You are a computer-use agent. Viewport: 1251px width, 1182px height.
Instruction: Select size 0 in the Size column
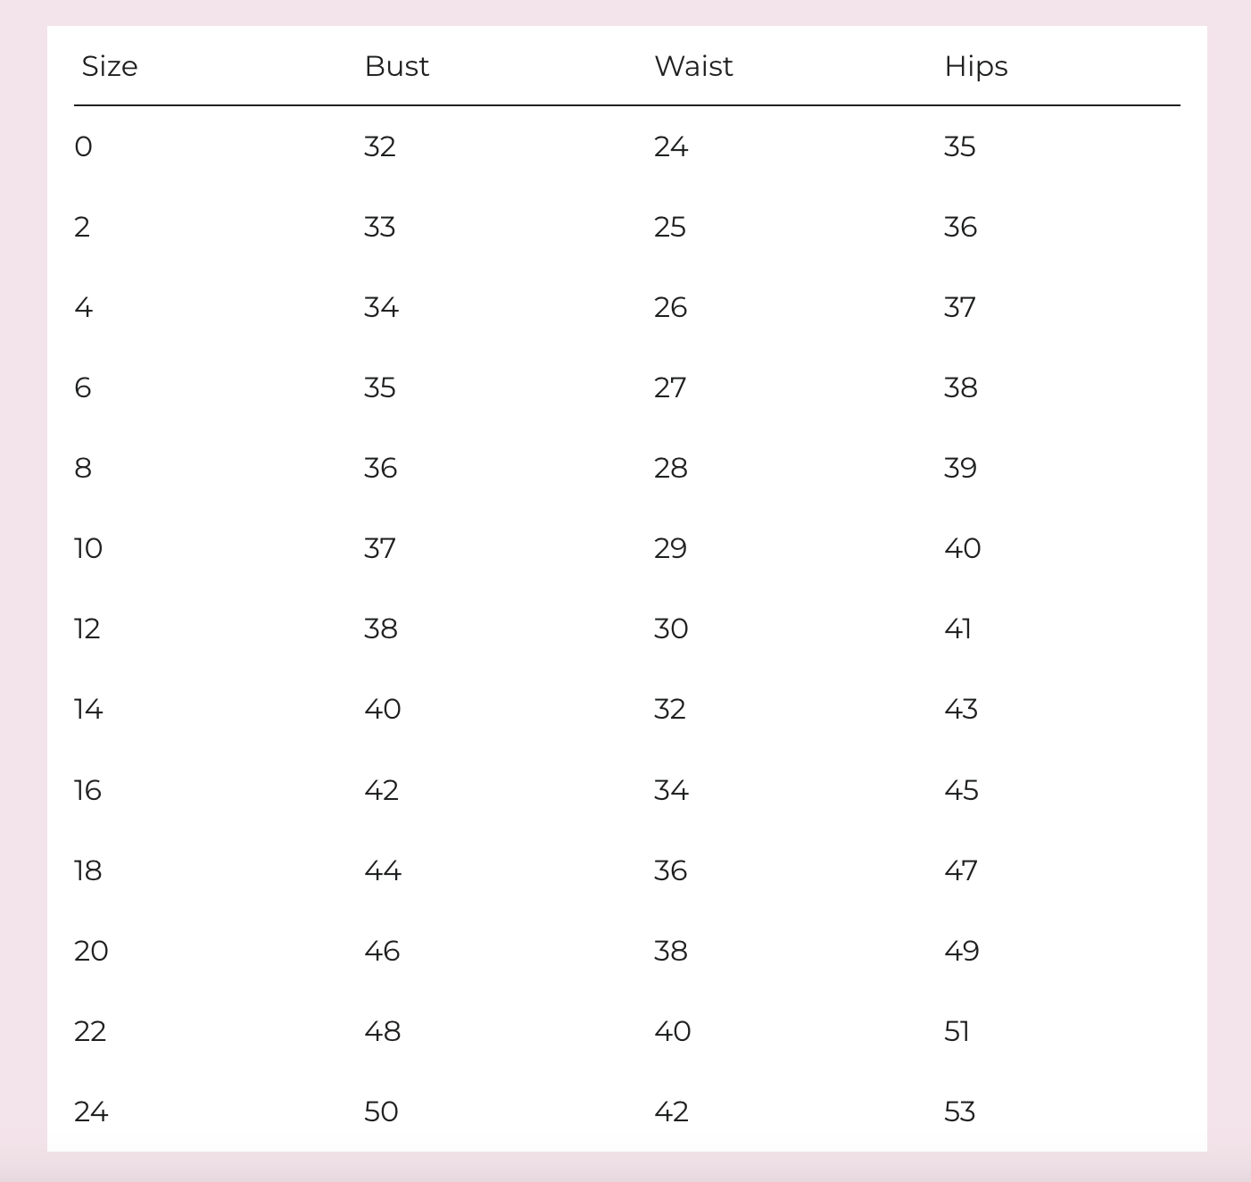pos(83,146)
